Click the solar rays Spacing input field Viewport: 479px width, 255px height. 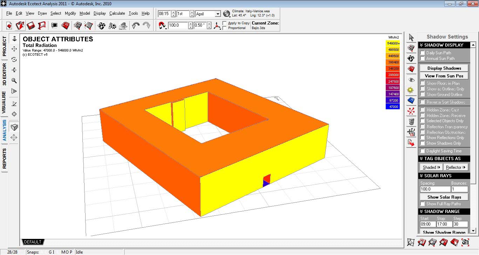pos(435,189)
